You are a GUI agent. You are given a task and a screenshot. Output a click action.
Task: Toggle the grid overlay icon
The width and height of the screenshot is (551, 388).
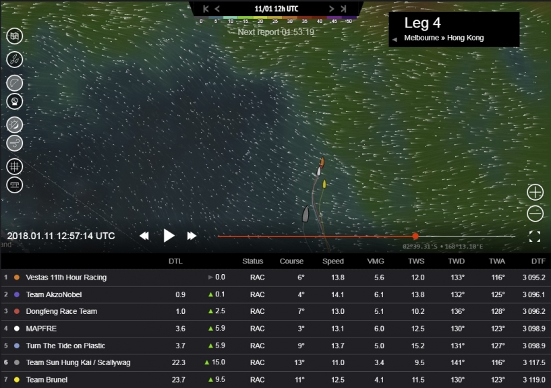click(14, 166)
